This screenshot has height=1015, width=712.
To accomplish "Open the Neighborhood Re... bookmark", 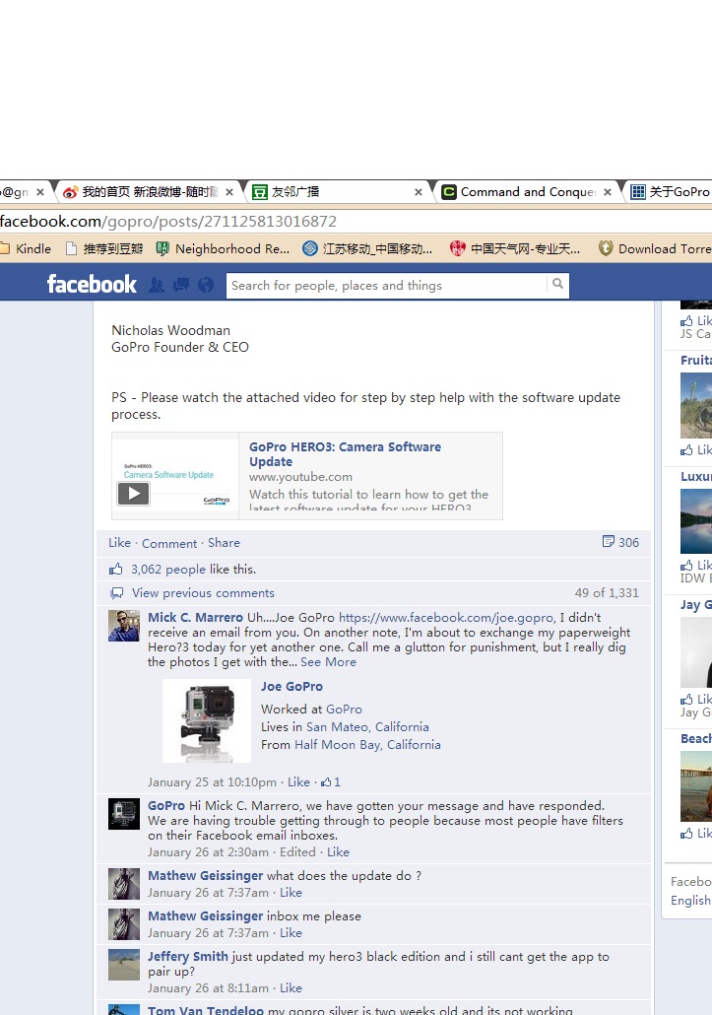I will point(223,248).
